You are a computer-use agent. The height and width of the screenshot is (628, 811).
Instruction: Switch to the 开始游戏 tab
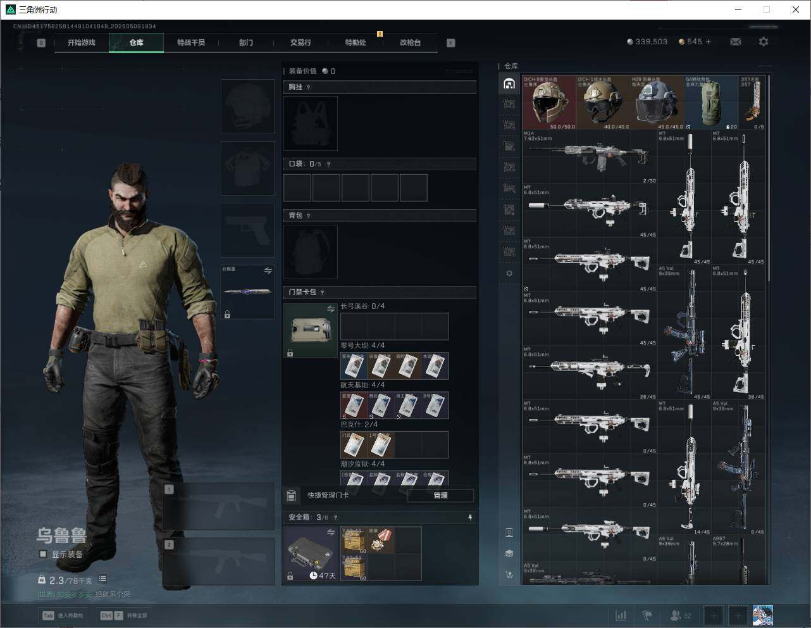coord(82,42)
